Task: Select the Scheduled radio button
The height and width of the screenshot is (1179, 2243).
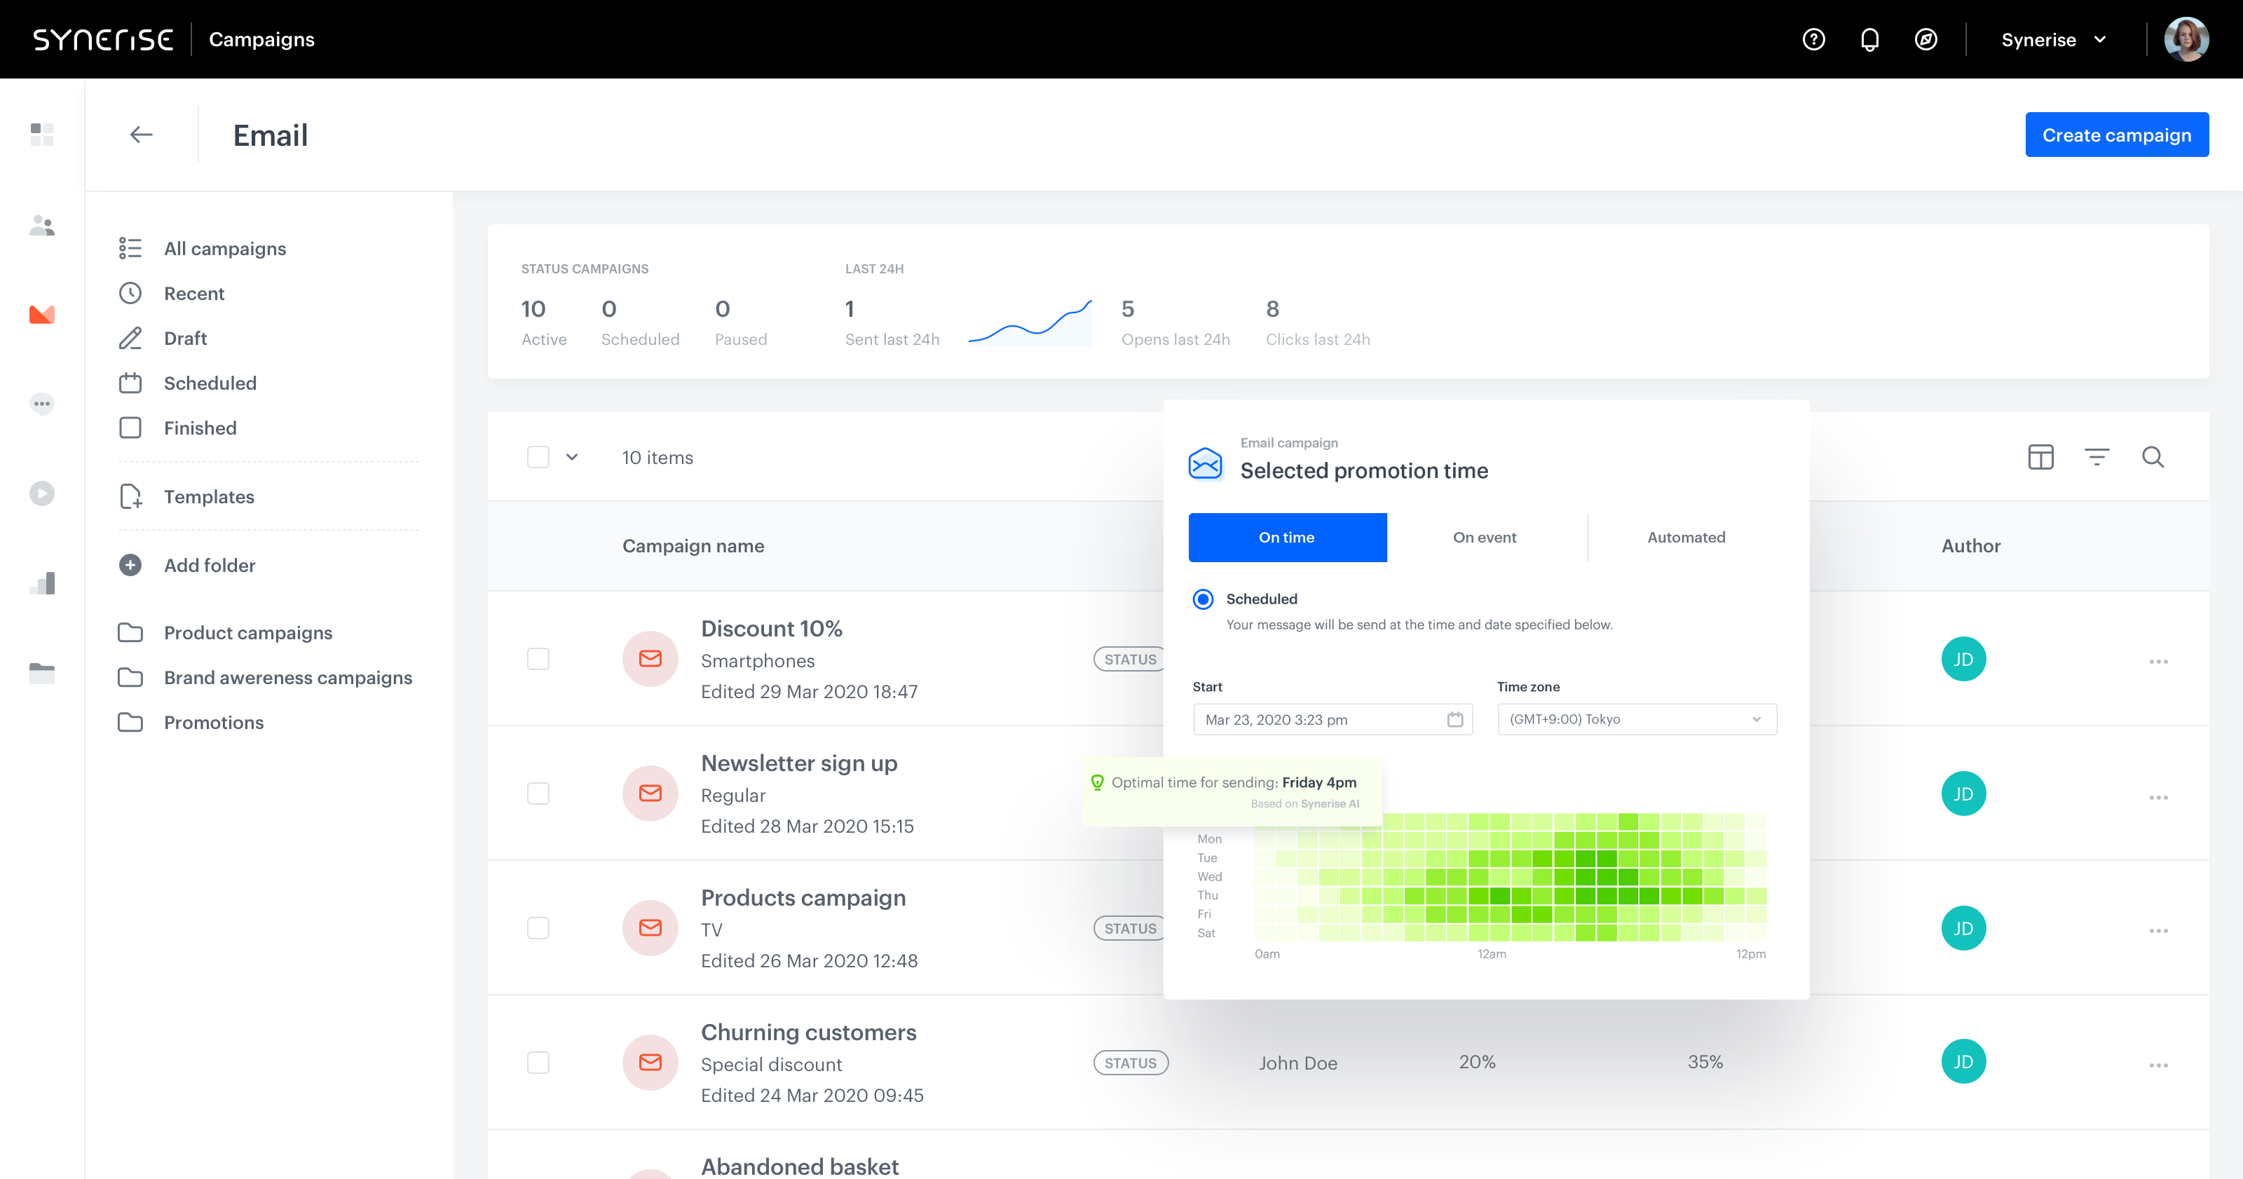Action: (1203, 599)
